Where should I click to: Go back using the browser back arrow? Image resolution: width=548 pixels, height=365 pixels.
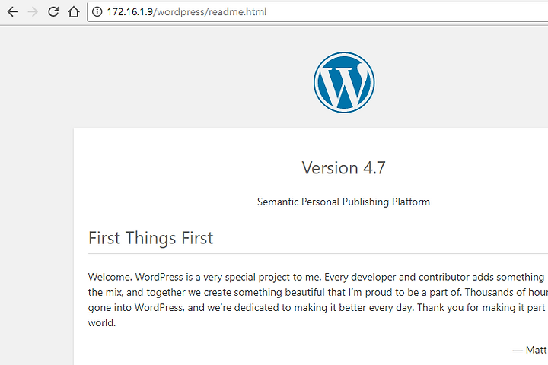click(x=12, y=12)
